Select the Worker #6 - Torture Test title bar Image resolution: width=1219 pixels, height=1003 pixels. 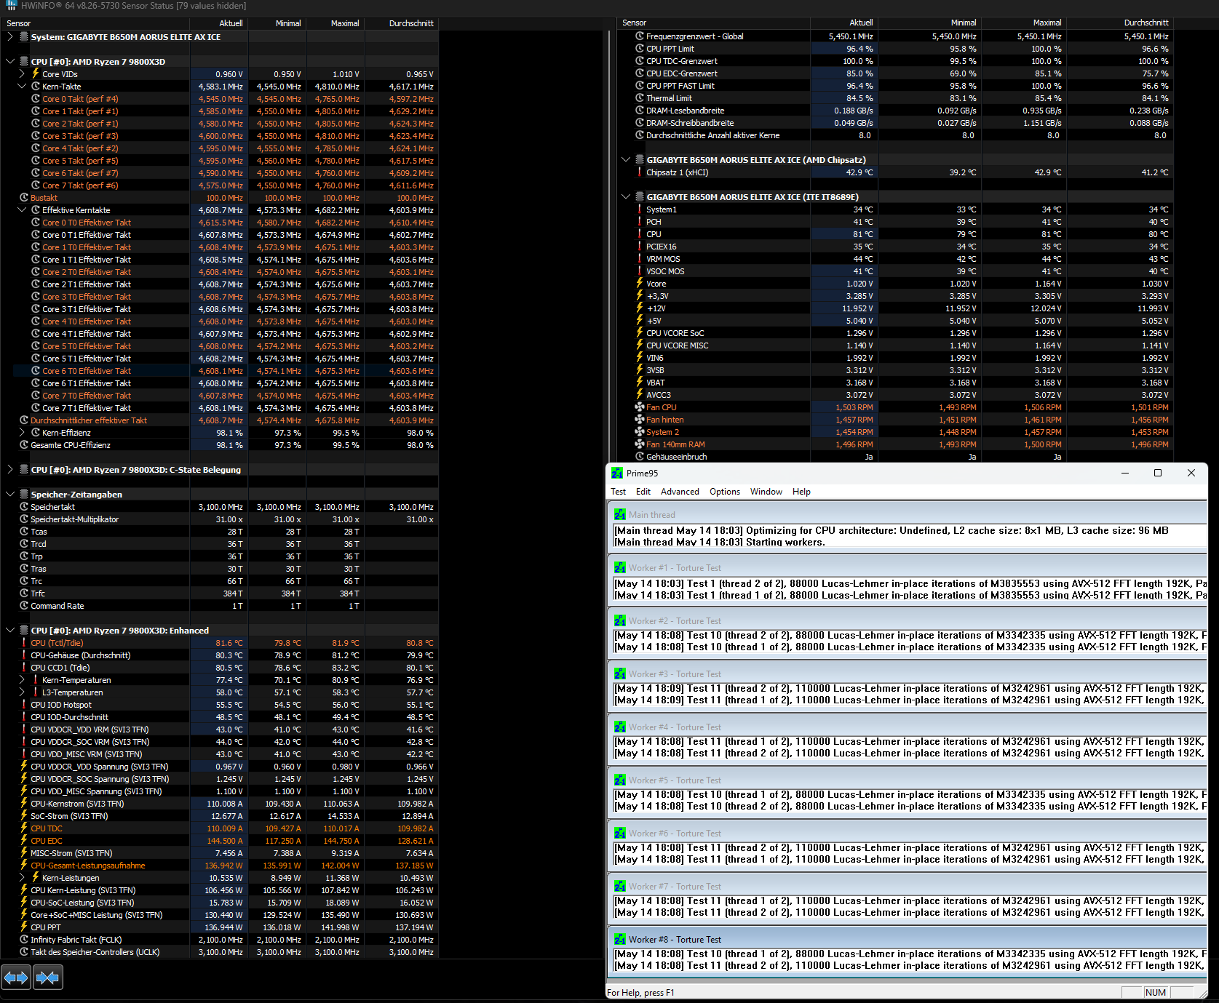pos(907,834)
